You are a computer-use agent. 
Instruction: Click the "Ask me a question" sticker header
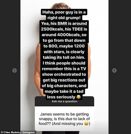click(x=64, y=101)
